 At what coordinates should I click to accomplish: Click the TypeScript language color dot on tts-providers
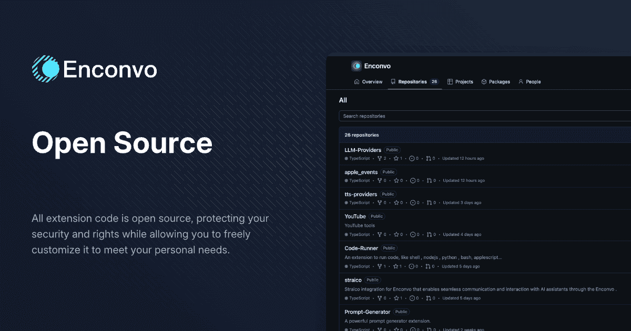[x=347, y=202]
